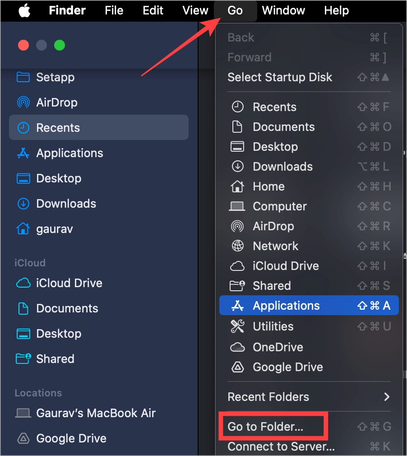407x456 pixels.
Task: Click the Shared folder icon in sidebar
Action: (23, 358)
